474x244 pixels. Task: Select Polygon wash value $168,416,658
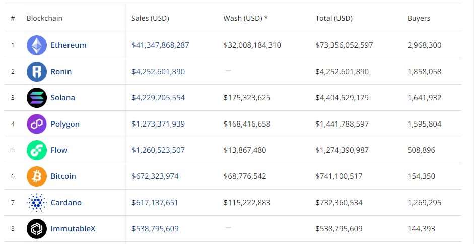247,124
